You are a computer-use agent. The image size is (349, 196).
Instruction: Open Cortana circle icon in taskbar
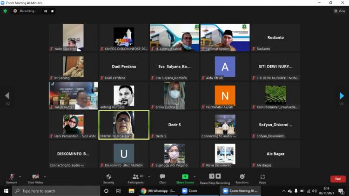click(x=106, y=191)
